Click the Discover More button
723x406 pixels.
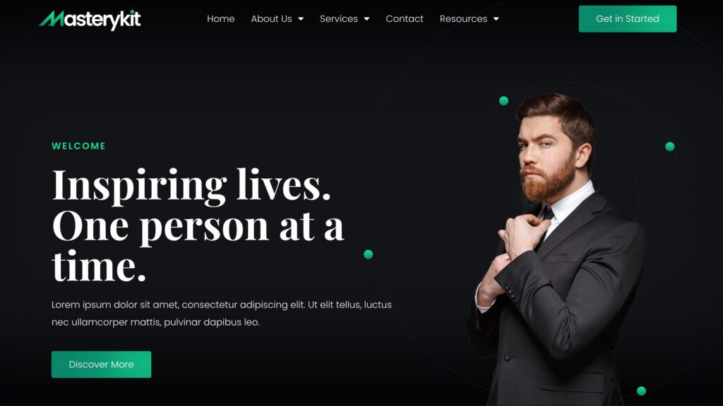[x=102, y=364]
